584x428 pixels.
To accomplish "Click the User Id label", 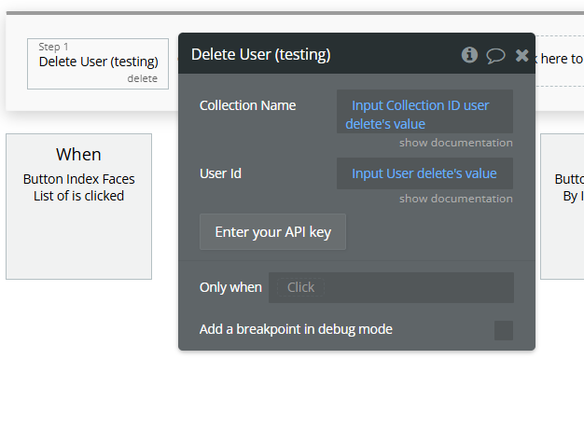I will (220, 173).
